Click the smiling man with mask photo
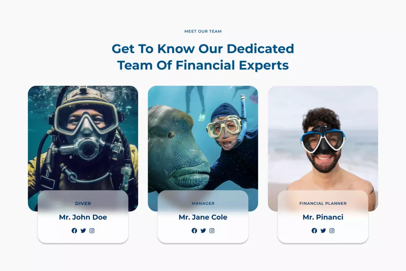406x271 pixels. 323,139
